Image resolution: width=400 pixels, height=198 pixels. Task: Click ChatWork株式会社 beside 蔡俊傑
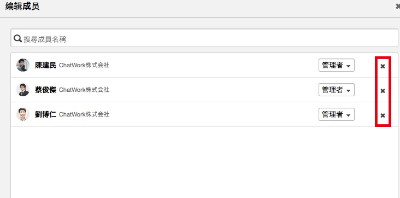tap(84, 90)
